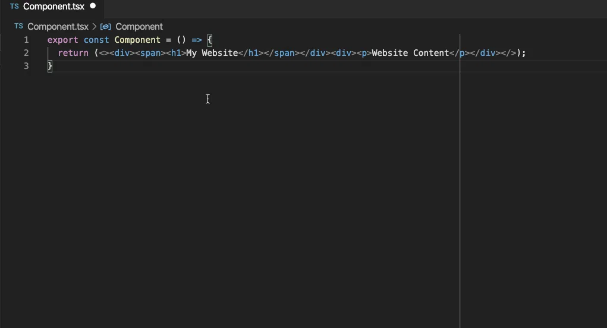Click the TS file icon in the breadcrumb
Viewport: 607px width, 328px height.
pyautogui.click(x=18, y=26)
